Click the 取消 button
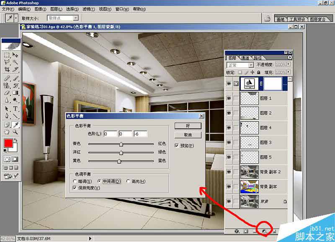This screenshot has height=242, width=335. [188, 135]
